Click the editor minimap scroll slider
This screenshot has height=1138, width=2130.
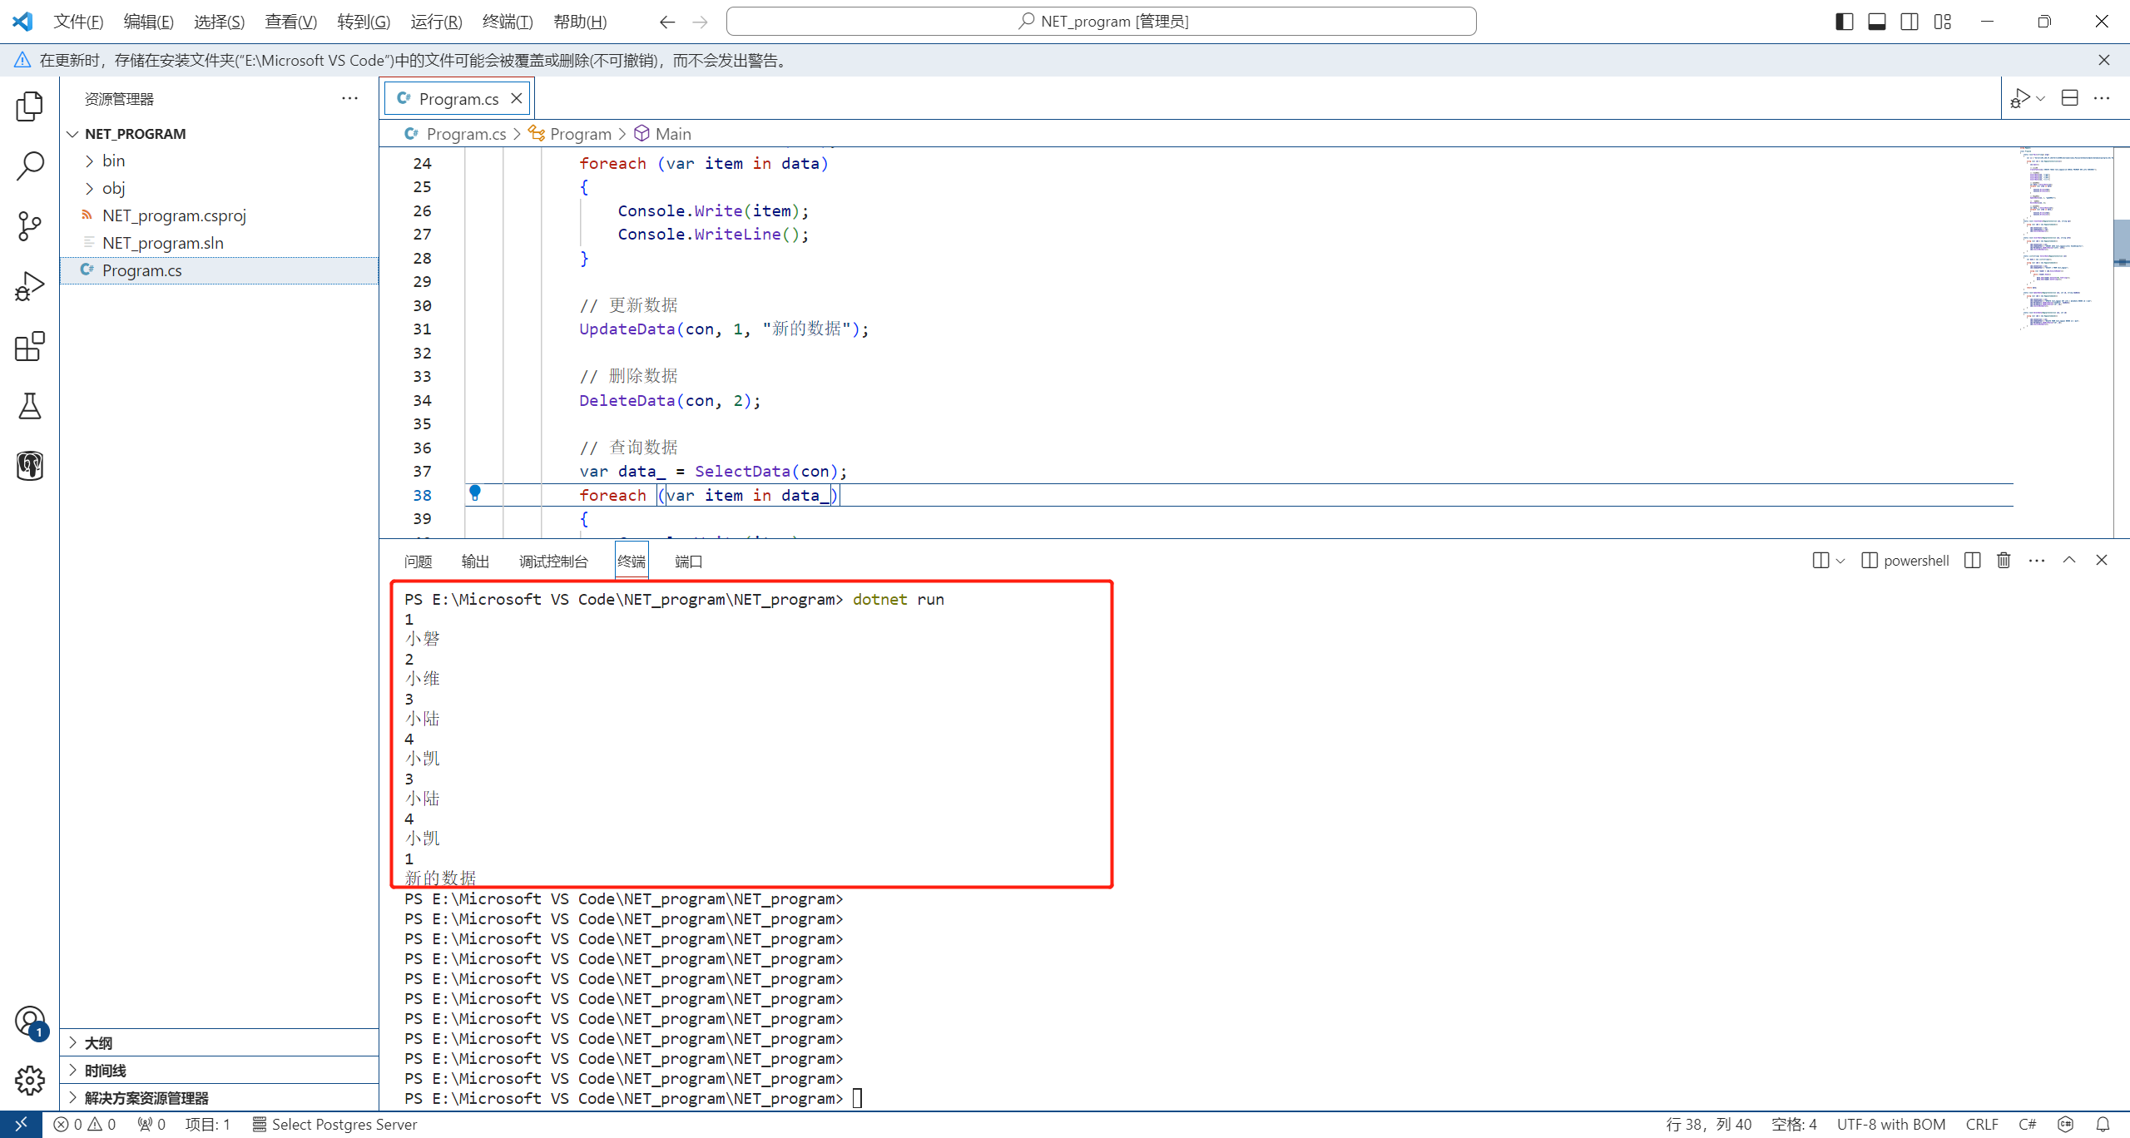[2121, 242]
